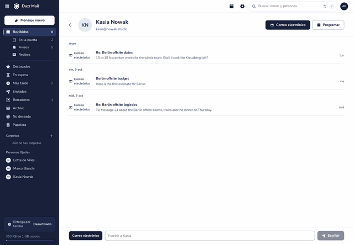Open the Más tarde folder
This screenshot has height=245, width=354.
pos(29,83)
